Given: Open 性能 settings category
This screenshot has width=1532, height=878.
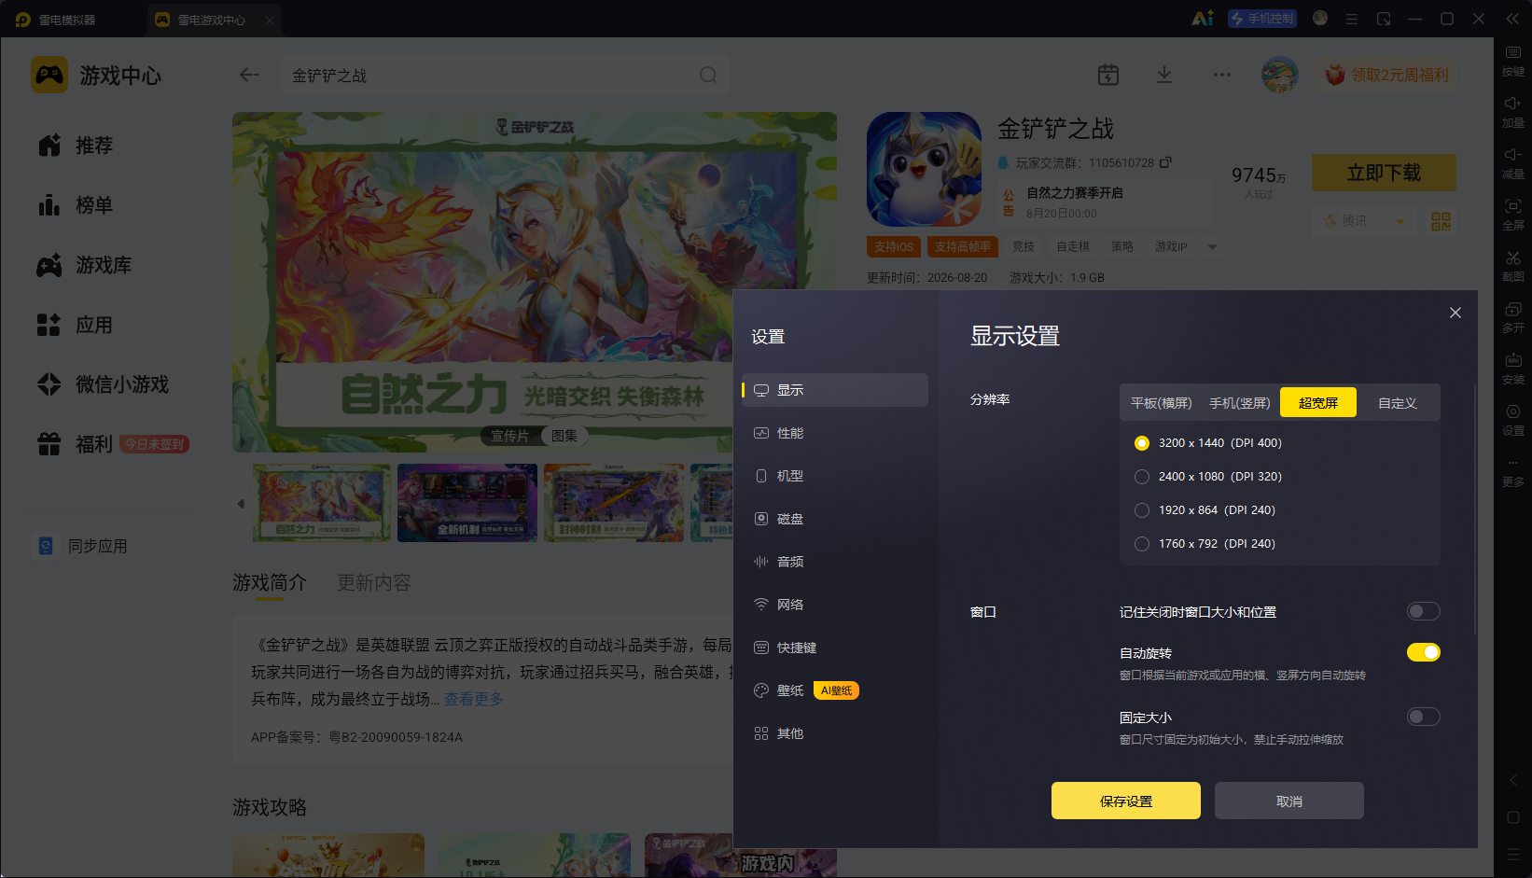Looking at the screenshot, I should tap(835, 433).
